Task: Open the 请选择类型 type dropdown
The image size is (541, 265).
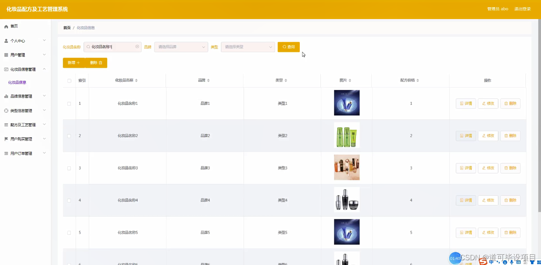Action: pyautogui.click(x=248, y=47)
